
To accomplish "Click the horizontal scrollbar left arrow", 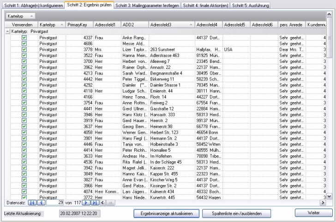I will point(103,203).
